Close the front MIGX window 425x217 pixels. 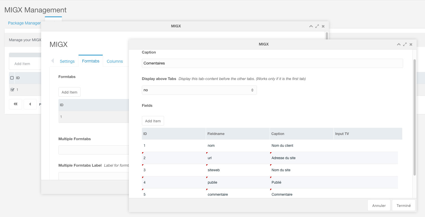411,44
